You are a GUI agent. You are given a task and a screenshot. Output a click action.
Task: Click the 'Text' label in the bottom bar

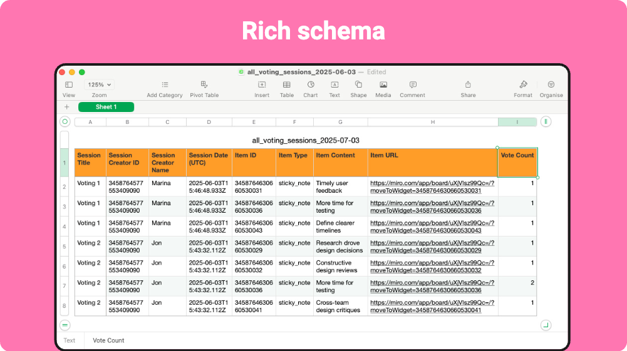coord(69,340)
